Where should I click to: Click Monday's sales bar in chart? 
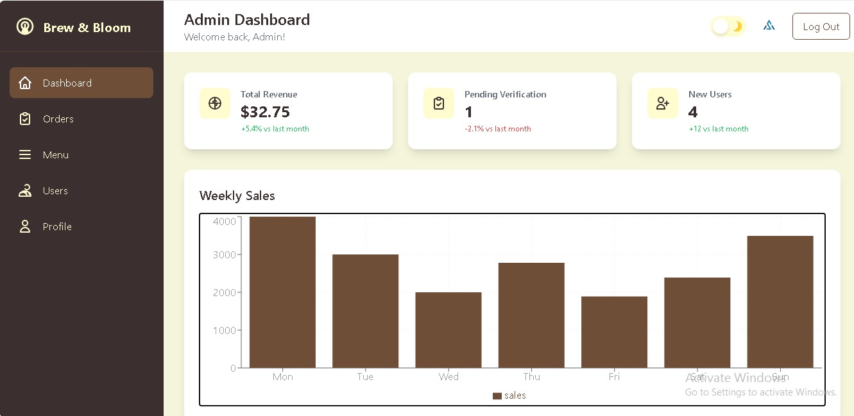[282, 292]
